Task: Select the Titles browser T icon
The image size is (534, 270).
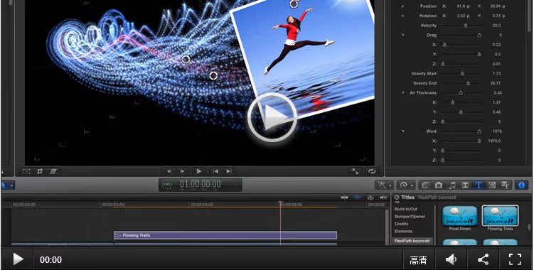Action: click(x=479, y=185)
